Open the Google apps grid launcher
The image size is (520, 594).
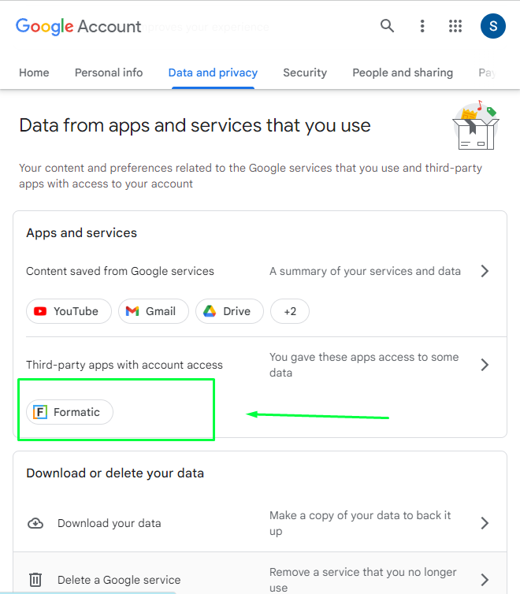click(455, 26)
